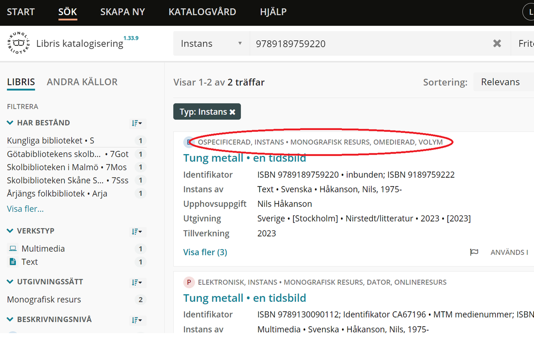Open the Hjälp menu
Screen dimensions: 534x356
273,12
